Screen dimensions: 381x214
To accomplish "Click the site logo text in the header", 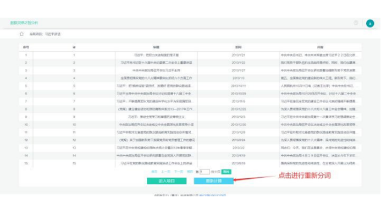I will point(24,23).
